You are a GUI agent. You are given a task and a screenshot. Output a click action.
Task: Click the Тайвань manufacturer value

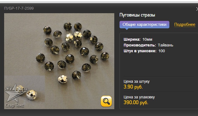click(166, 45)
